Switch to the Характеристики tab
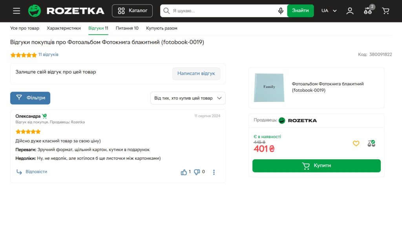Image resolution: width=402 pixels, height=226 pixels. coord(64,28)
